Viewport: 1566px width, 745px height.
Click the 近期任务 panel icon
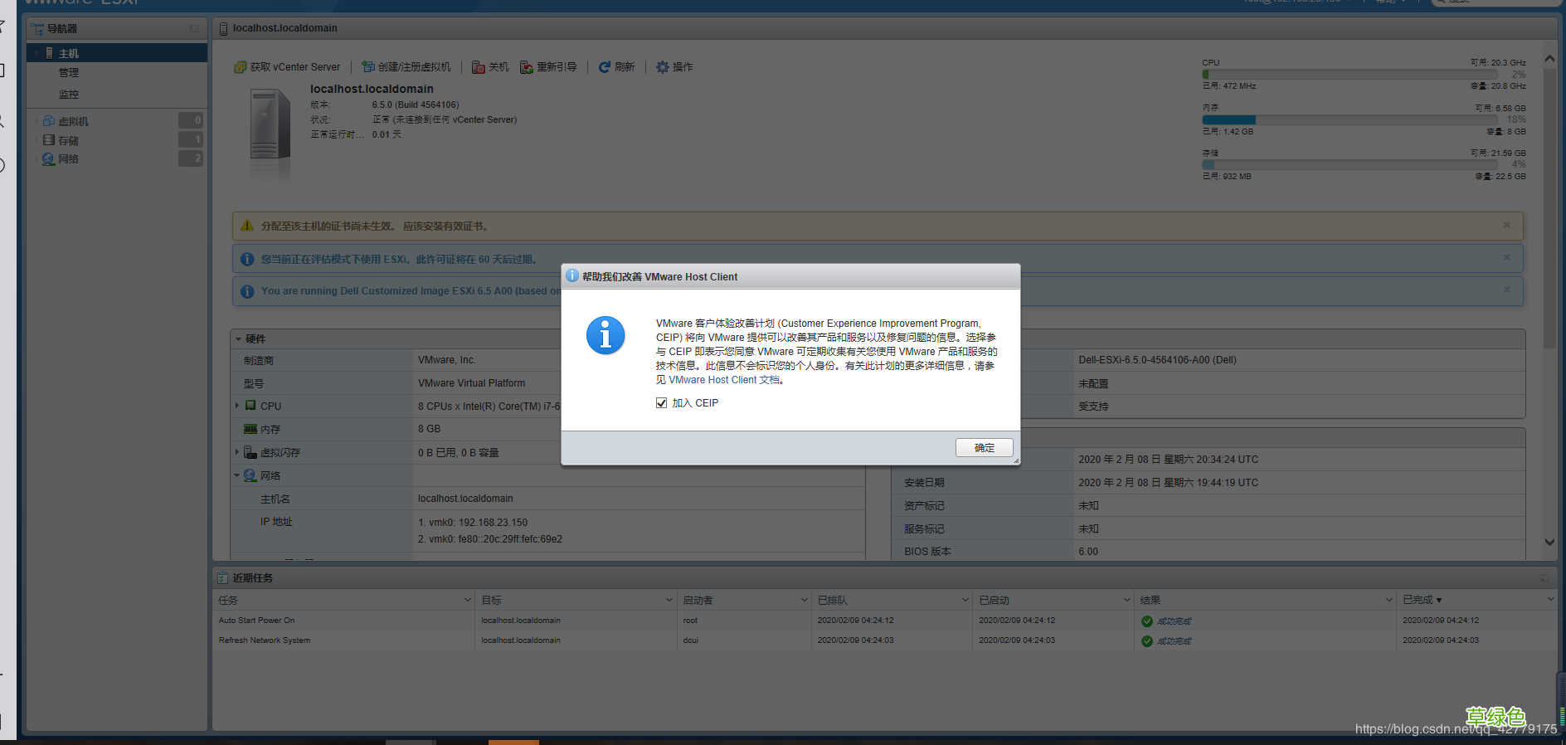[x=222, y=578]
